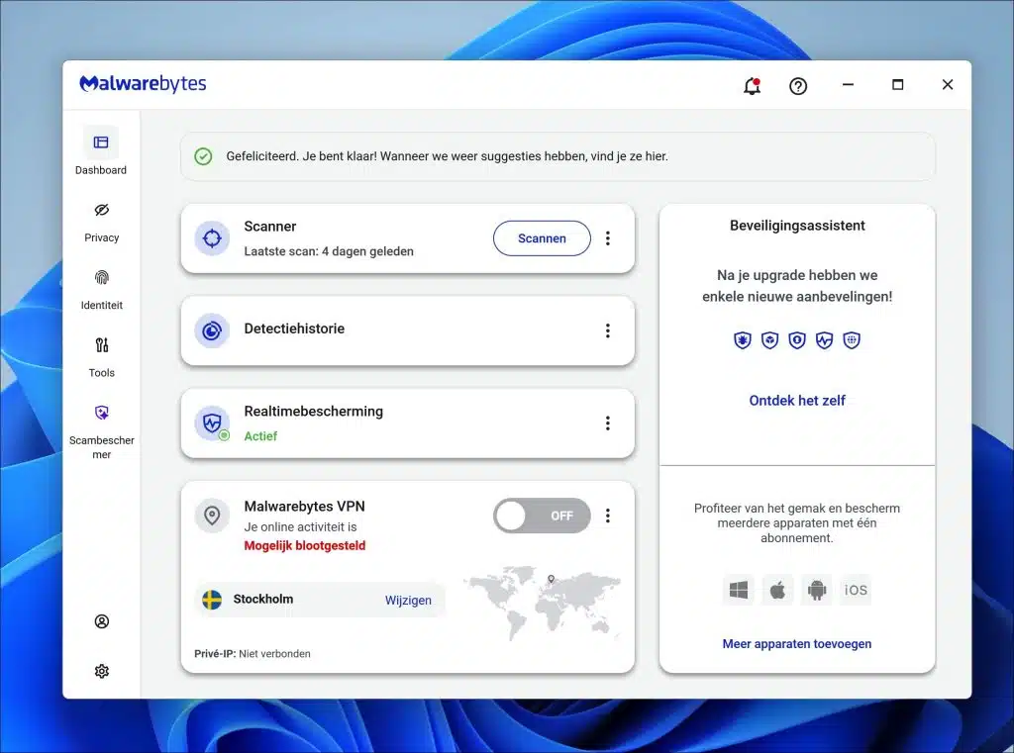
Task: Close the Malwarebytes window
Action: coord(948,85)
